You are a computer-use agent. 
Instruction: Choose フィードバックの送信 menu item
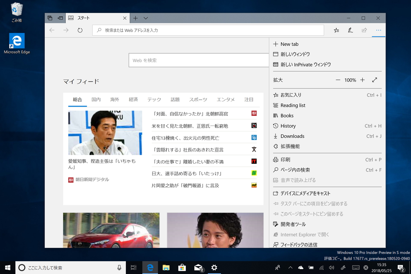pyautogui.click(x=327, y=244)
